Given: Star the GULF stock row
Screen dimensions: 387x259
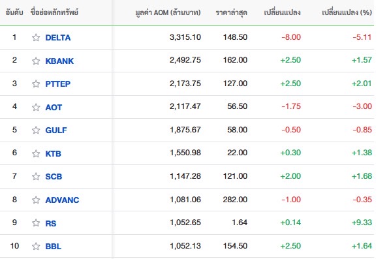Looking at the screenshot, I should click(36, 130).
